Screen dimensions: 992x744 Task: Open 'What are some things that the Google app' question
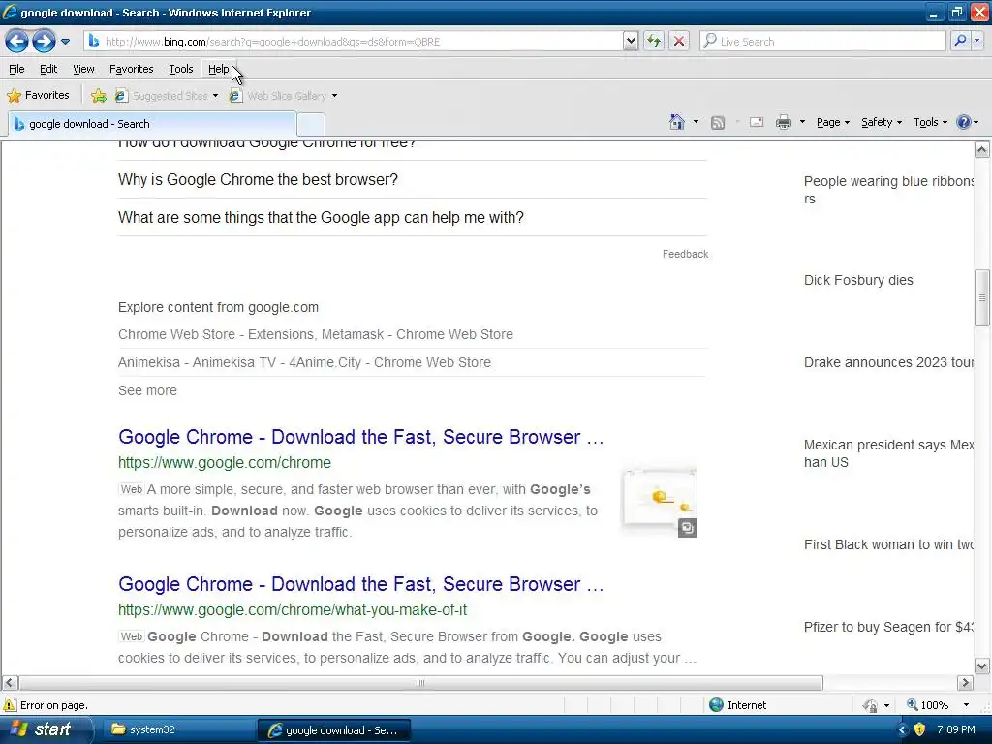(321, 218)
